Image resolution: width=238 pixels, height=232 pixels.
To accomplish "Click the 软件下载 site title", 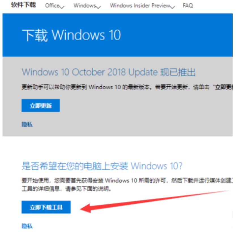I will pyautogui.click(x=23, y=5).
